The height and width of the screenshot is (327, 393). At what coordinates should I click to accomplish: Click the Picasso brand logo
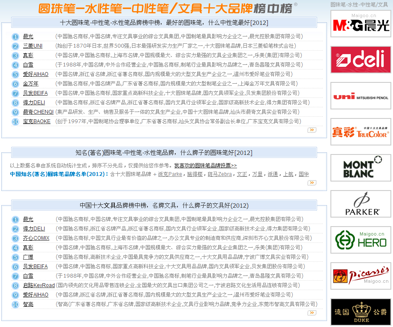361,276
